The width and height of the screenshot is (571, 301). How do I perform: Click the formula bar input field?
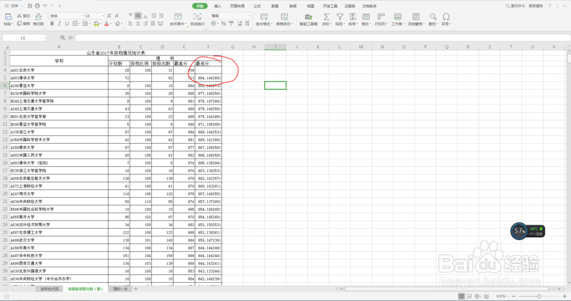(x=323, y=38)
